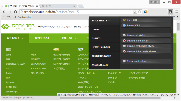Click dropdown arrow at status strip right end
181x101 pixels.
[x=178, y=95]
